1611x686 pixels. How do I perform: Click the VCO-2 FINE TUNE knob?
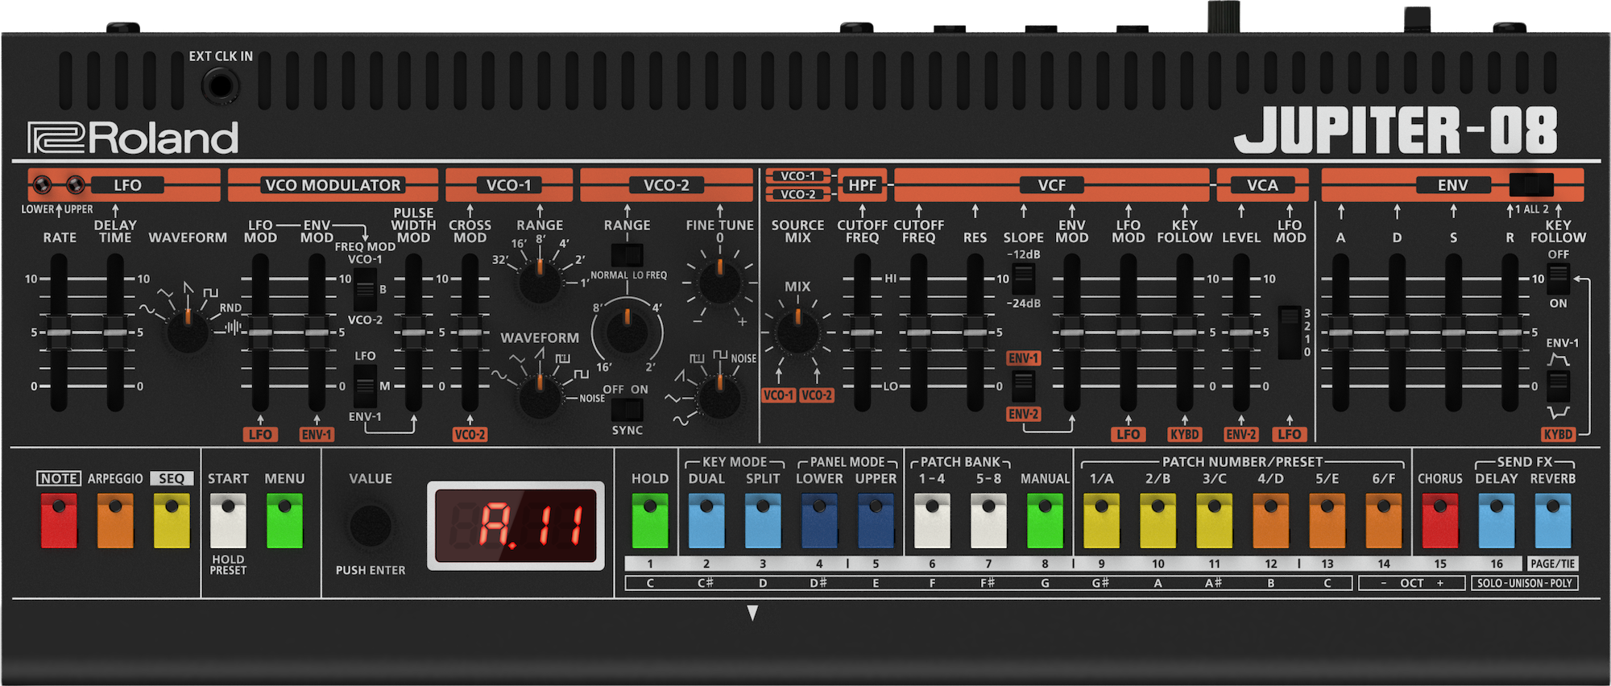coord(719,282)
